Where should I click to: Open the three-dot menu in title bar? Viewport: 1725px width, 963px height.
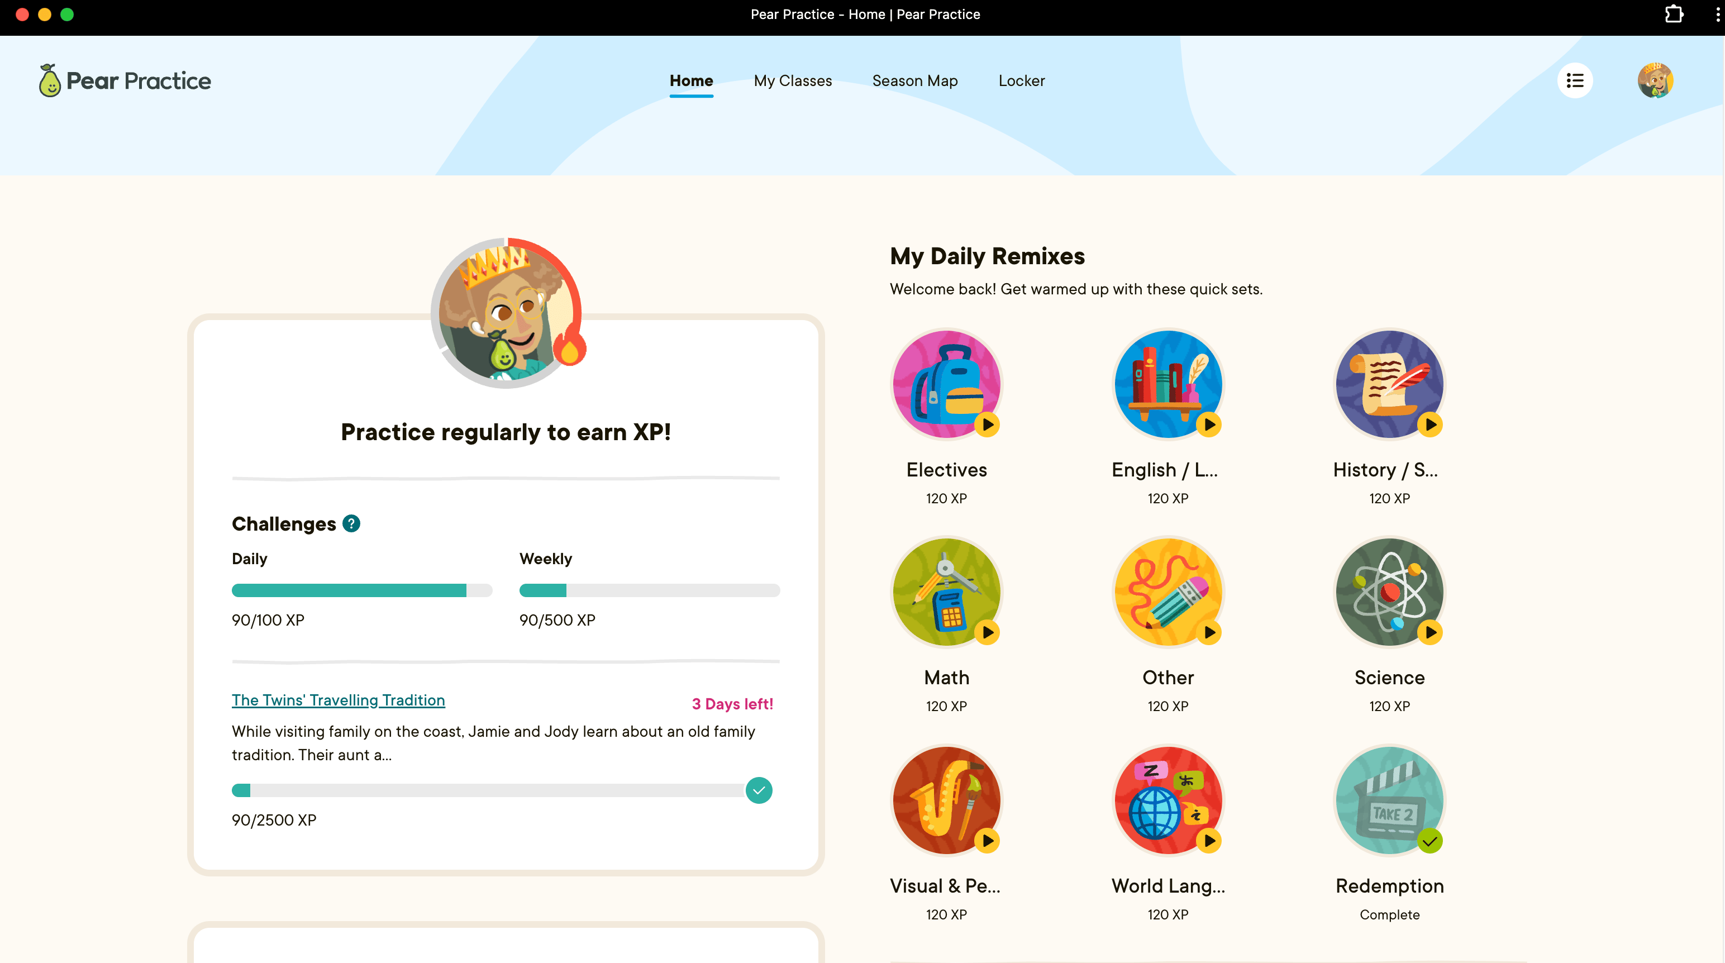pos(1717,14)
